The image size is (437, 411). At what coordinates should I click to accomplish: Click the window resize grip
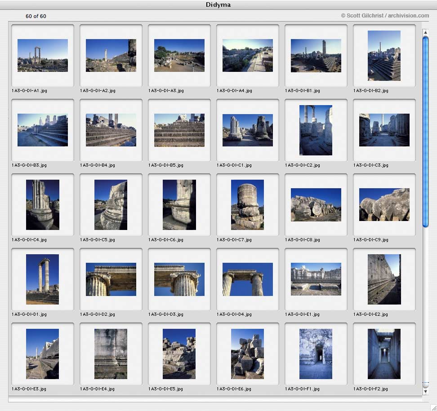pyautogui.click(x=433, y=407)
